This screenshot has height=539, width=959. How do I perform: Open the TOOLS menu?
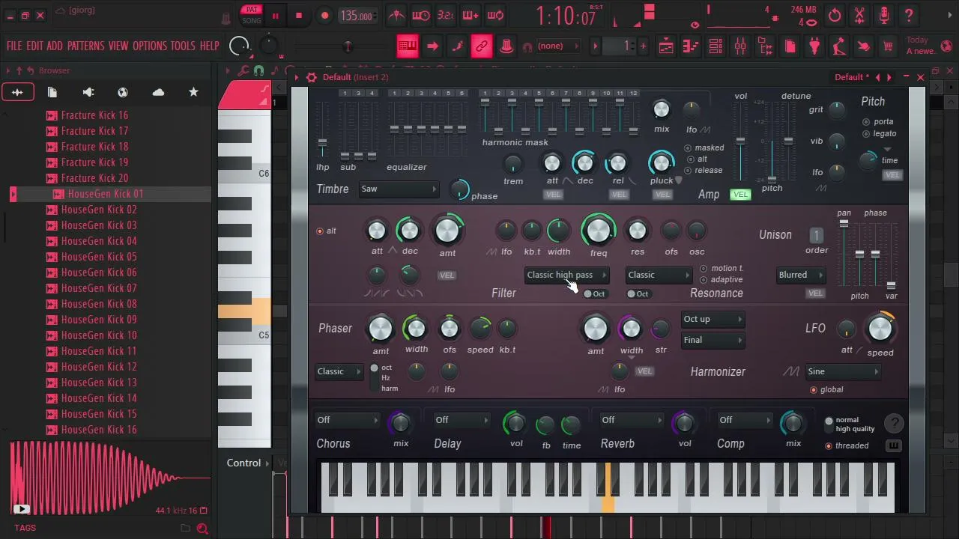click(x=183, y=46)
